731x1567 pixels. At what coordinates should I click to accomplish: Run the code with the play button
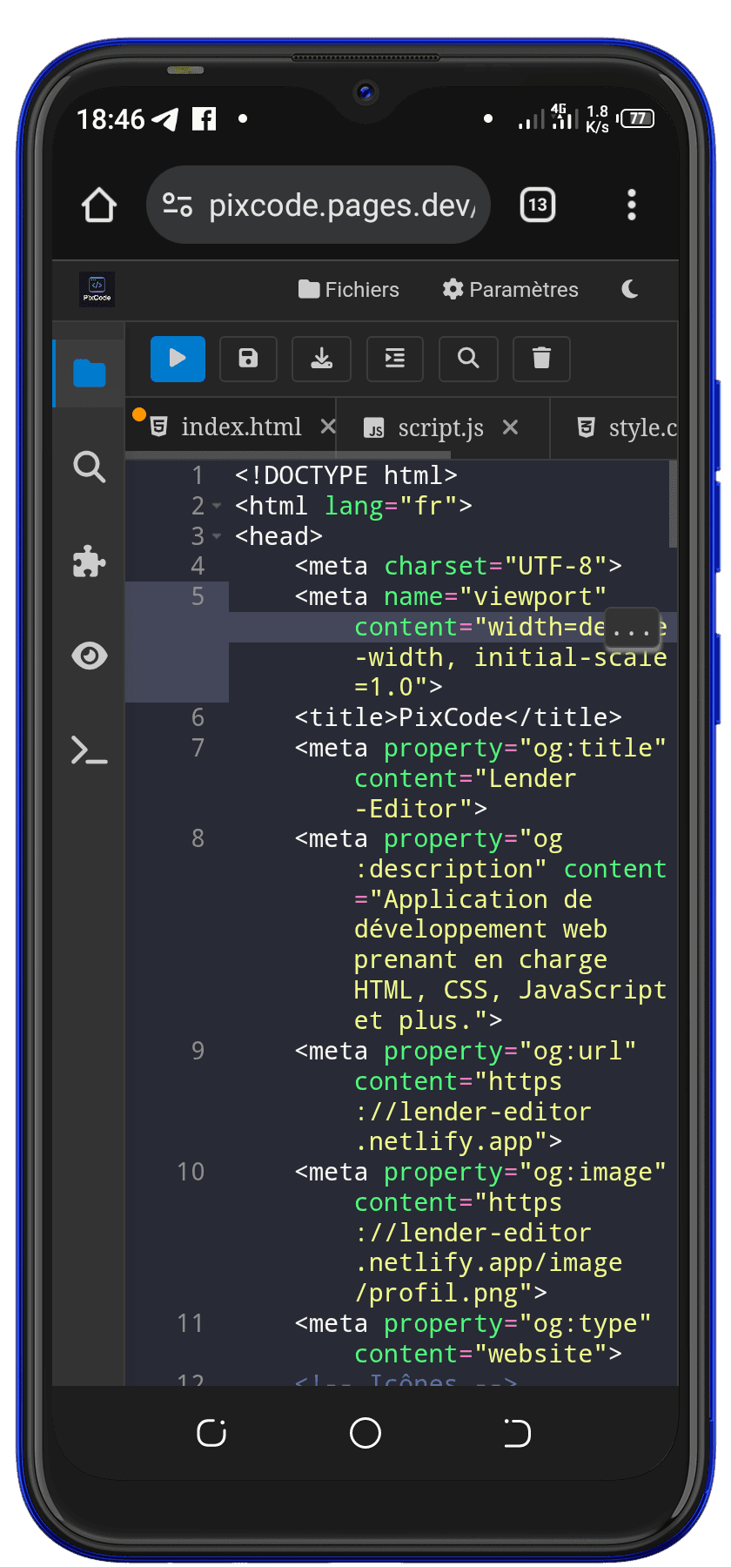pyautogui.click(x=178, y=359)
